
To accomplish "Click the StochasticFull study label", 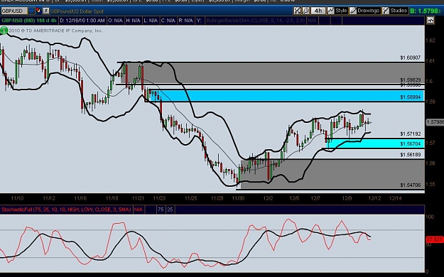I will (x=66, y=210).
